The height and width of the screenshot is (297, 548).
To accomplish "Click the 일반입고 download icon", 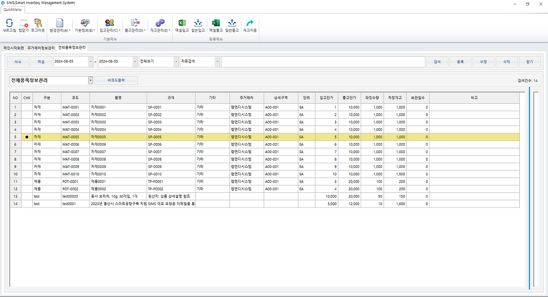I will point(198,23).
